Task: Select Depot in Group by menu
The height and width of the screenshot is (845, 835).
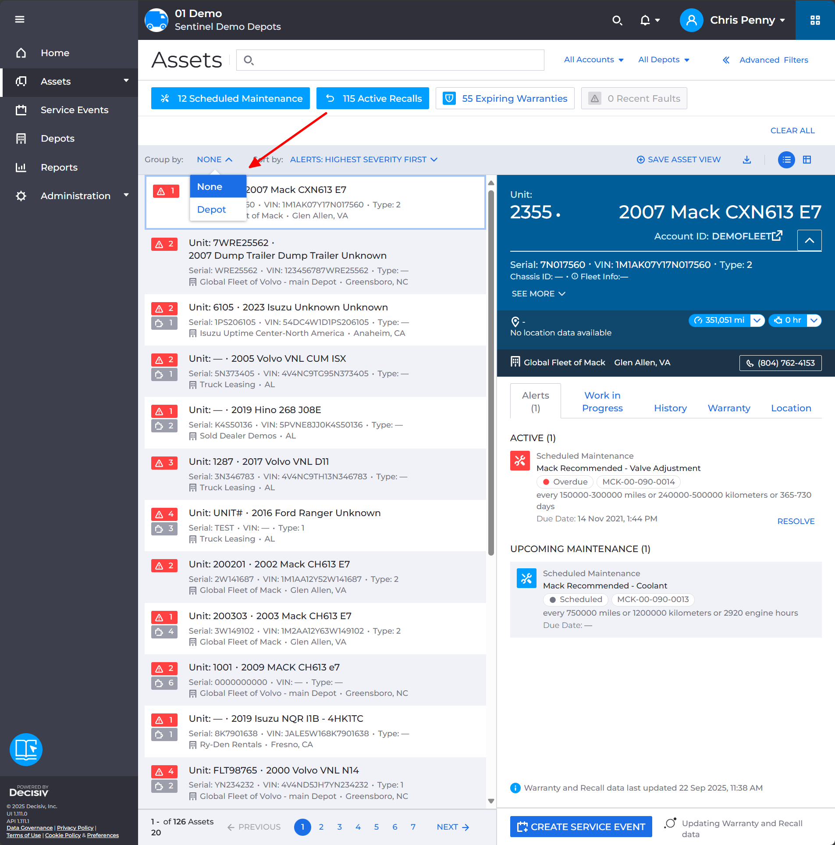Action: pos(218,210)
